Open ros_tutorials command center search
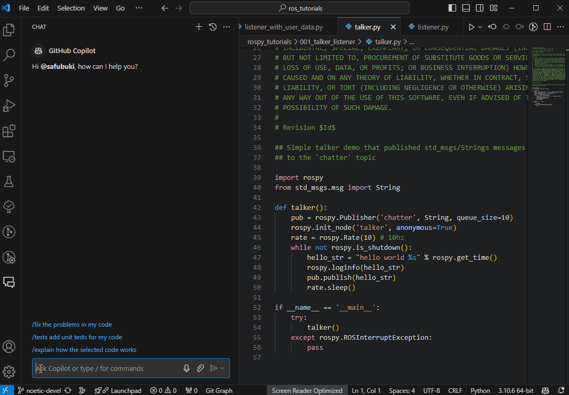This screenshot has height=395, width=569. [x=300, y=8]
